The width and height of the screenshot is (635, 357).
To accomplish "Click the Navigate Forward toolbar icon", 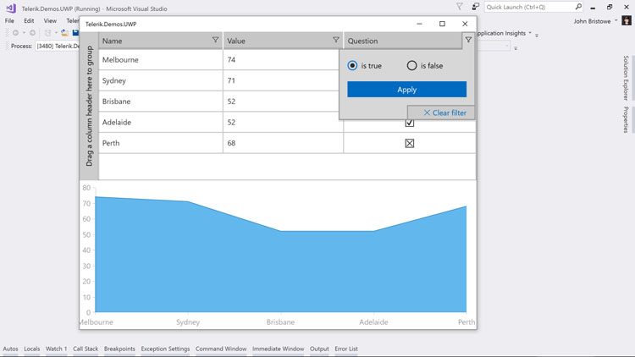I will (x=32, y=33).
